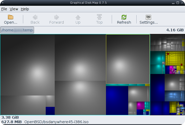
Task: Maximize the Graphical Disk Map window
Action: (178, 3)
